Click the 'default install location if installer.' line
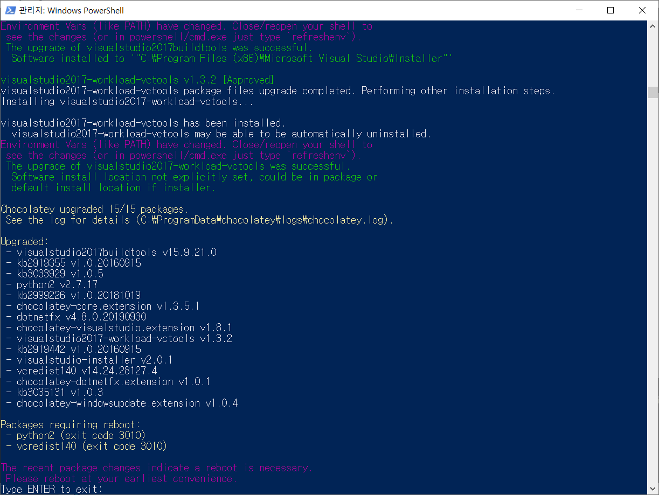Image resolution: width=659 pixels, height=495 pixels. (x=114, y=187)
